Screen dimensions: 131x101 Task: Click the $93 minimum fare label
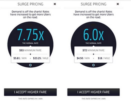[30, 50]
